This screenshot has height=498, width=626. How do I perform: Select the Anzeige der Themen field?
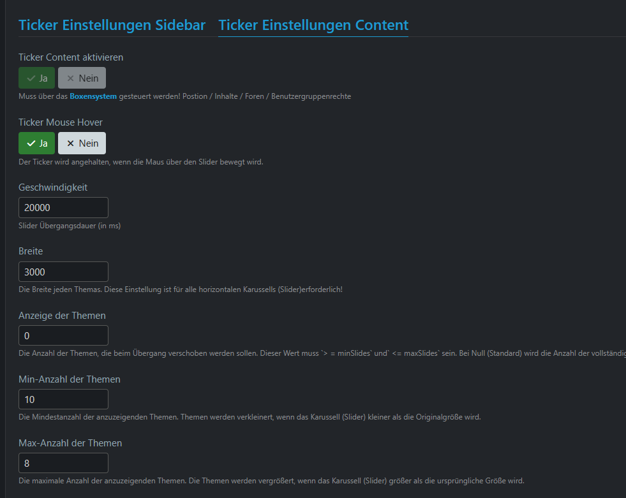click(63, 335)
